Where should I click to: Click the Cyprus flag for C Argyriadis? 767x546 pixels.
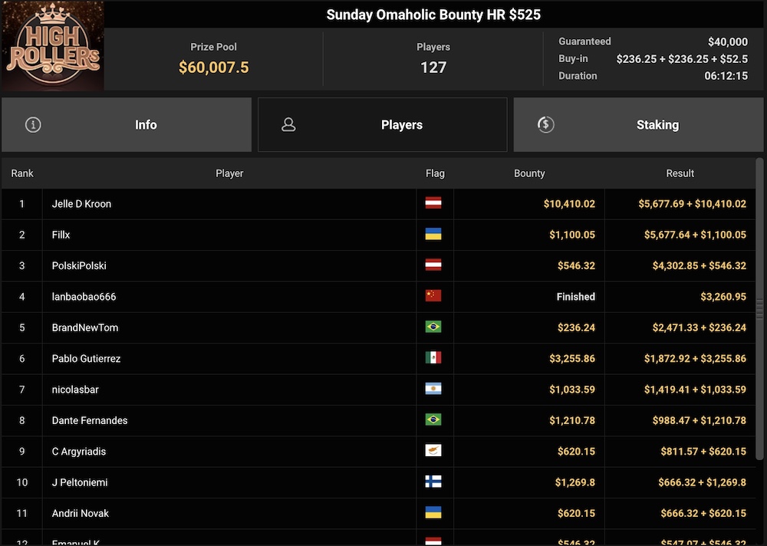(433, 451)
